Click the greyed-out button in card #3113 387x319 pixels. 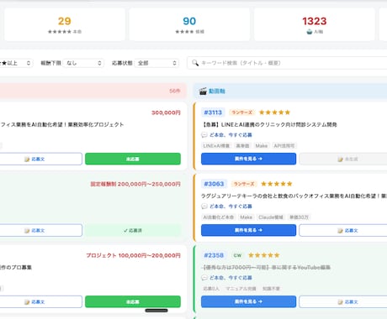tap(343, 159)
